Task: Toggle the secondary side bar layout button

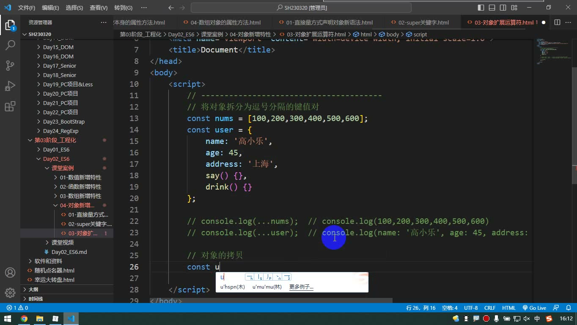Action: (503, 8)
